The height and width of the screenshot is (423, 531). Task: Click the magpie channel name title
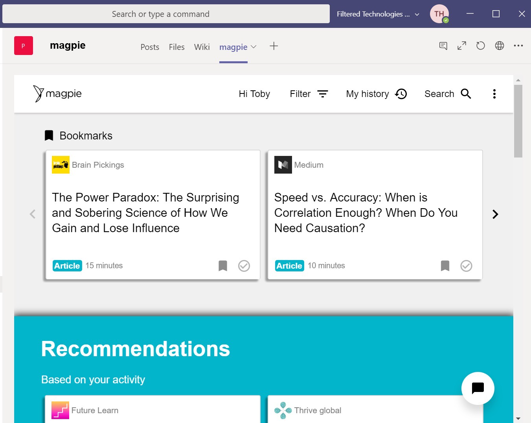(68, 45)
